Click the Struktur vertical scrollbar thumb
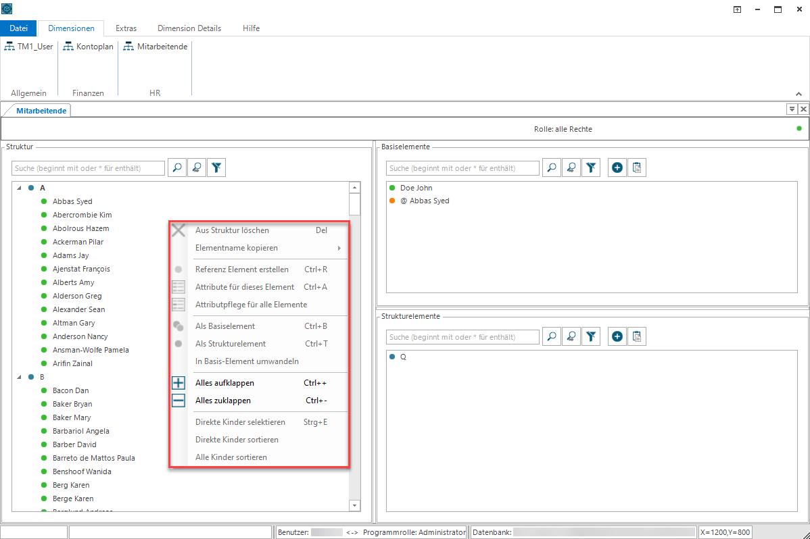The image size is (810, 539). [354, 205]
